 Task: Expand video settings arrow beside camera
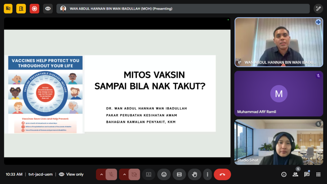[x=124, y=174]
